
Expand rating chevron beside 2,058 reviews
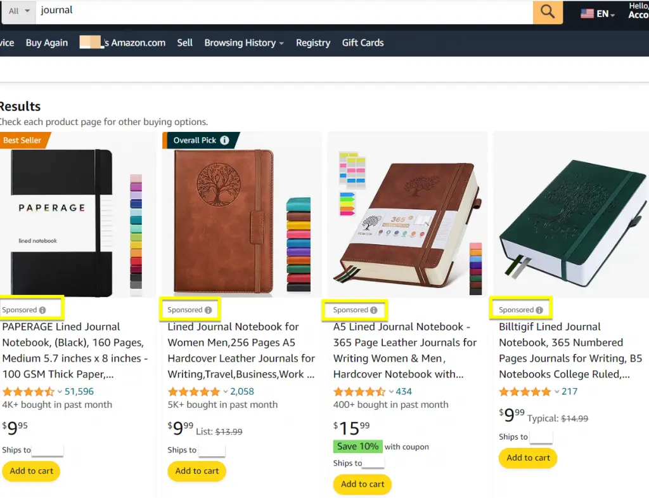(225, 391)
